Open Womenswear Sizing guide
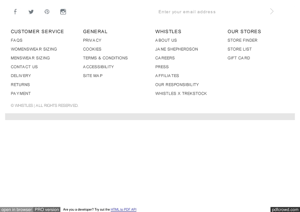This screenshot has width=300, height=212. click(34, 49)
